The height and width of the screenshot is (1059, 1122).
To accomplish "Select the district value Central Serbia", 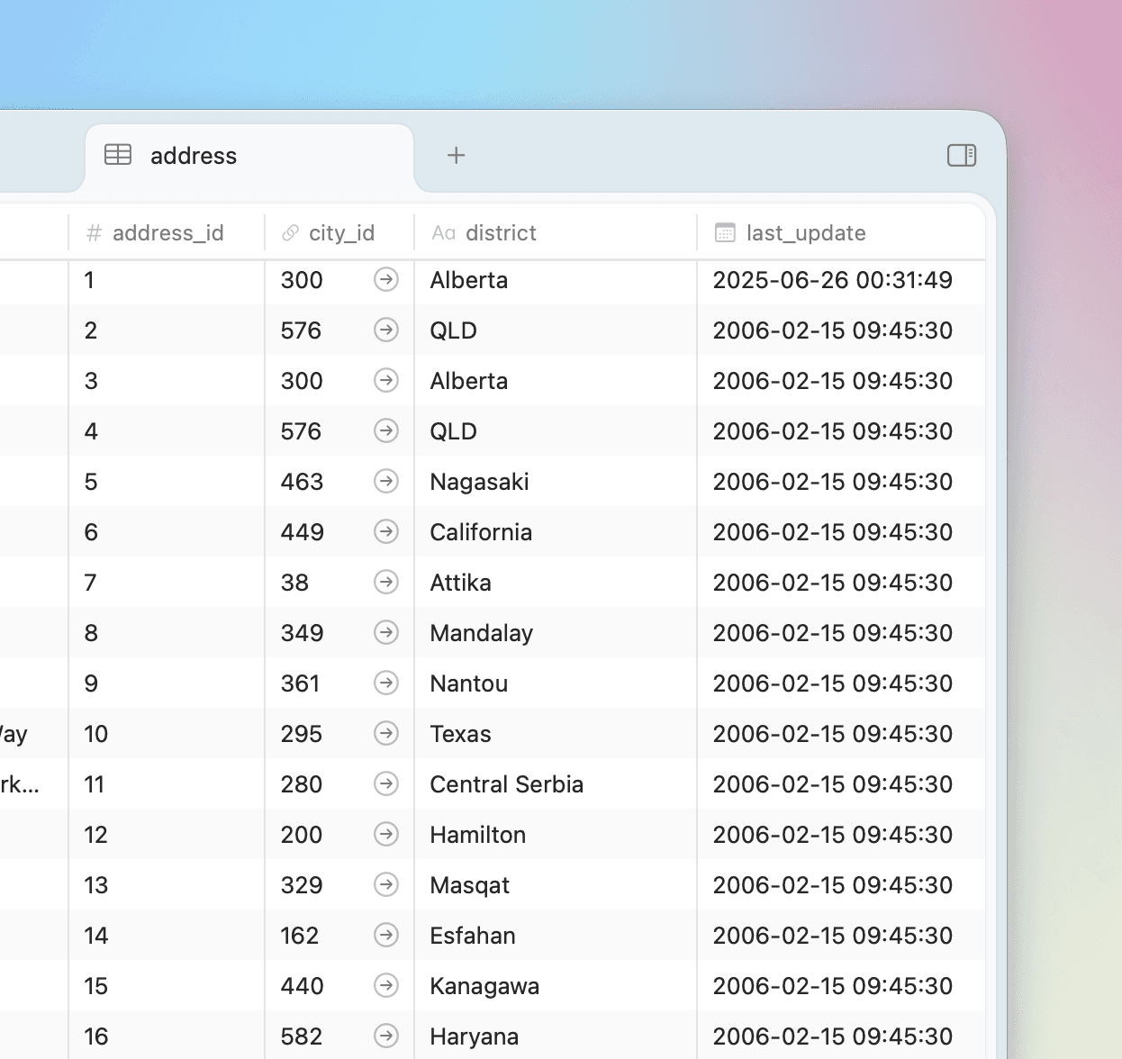I will (x=506, y=783).
